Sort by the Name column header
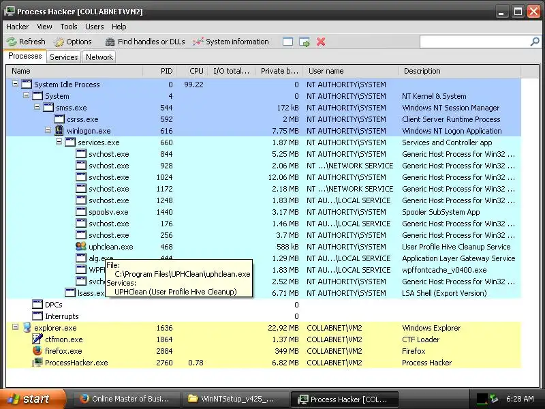Image resolution: width=545 pixels, height=409 pixels. 75,71
